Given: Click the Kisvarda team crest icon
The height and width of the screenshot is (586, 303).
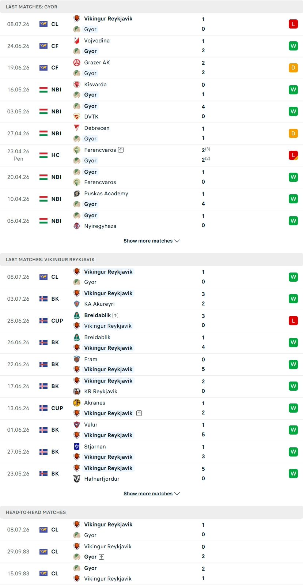Looking at the screenshot, I should coord(77,84).
